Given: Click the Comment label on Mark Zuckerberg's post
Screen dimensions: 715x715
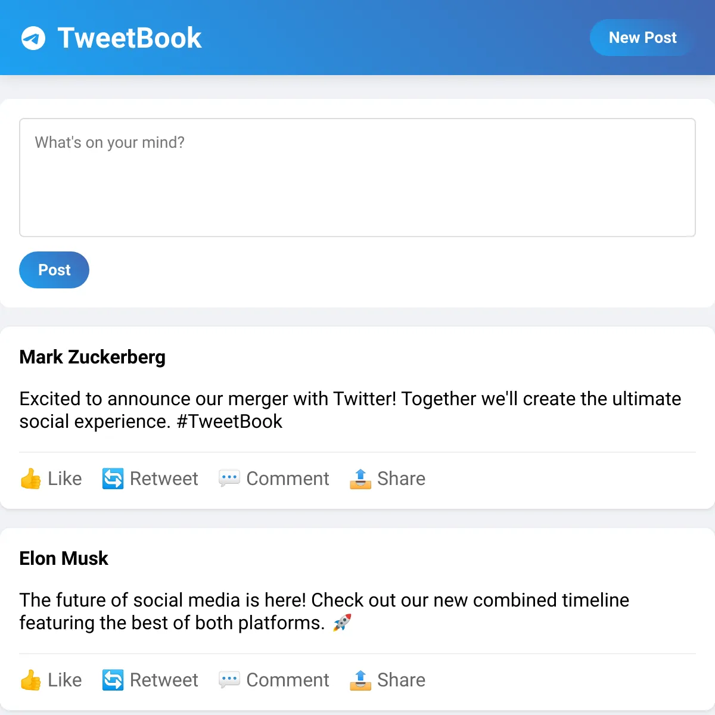Looking at the screenshot, I should (288, 478).
